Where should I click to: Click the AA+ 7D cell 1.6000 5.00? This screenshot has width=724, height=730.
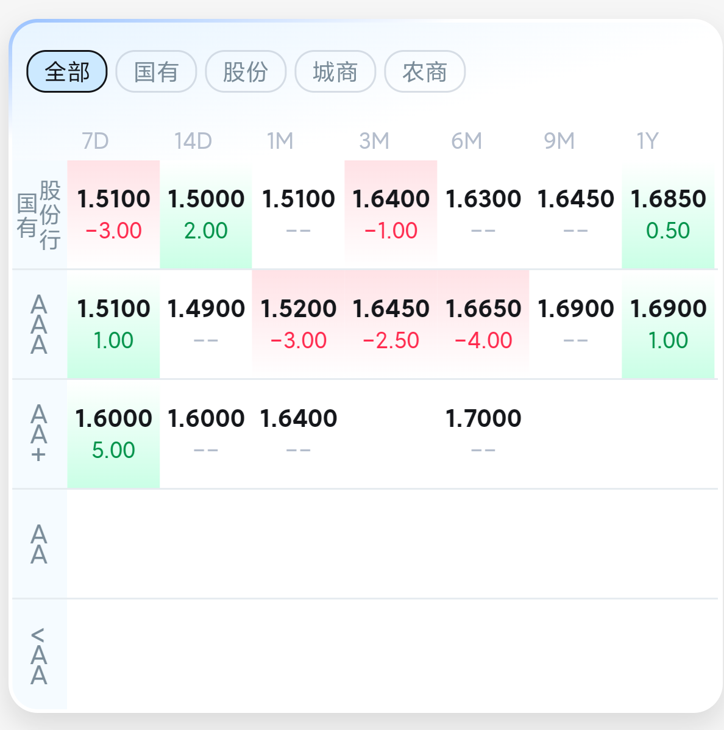point(113,434)
